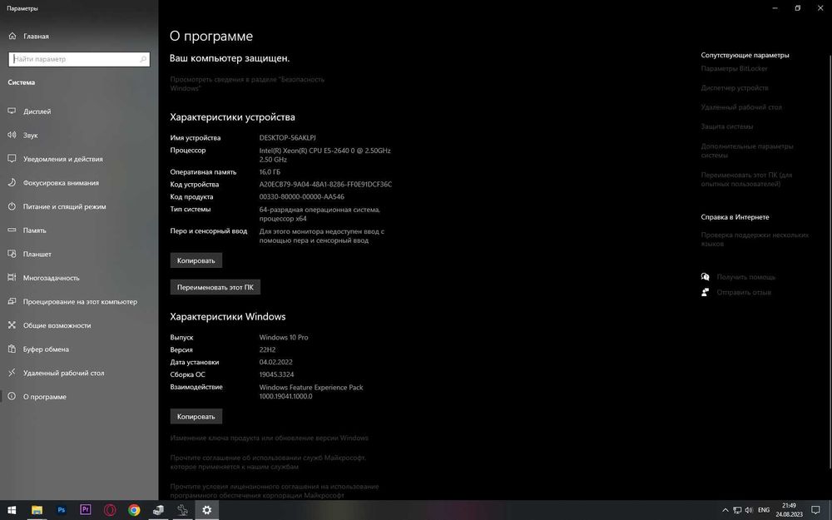The height and width of the screenshot is (520, 832).
Task: Select the OS build 19045.3324
Action: 276,374
